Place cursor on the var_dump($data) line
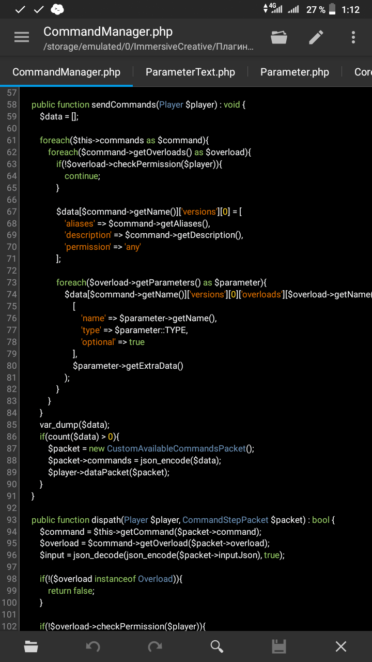This screenshot has height=662, width=372. (x=75, y=425)
